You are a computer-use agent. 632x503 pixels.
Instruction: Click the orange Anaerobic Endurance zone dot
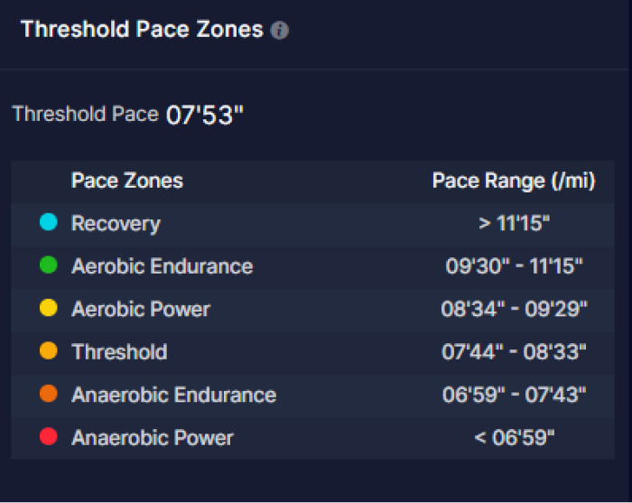point(49,395)
